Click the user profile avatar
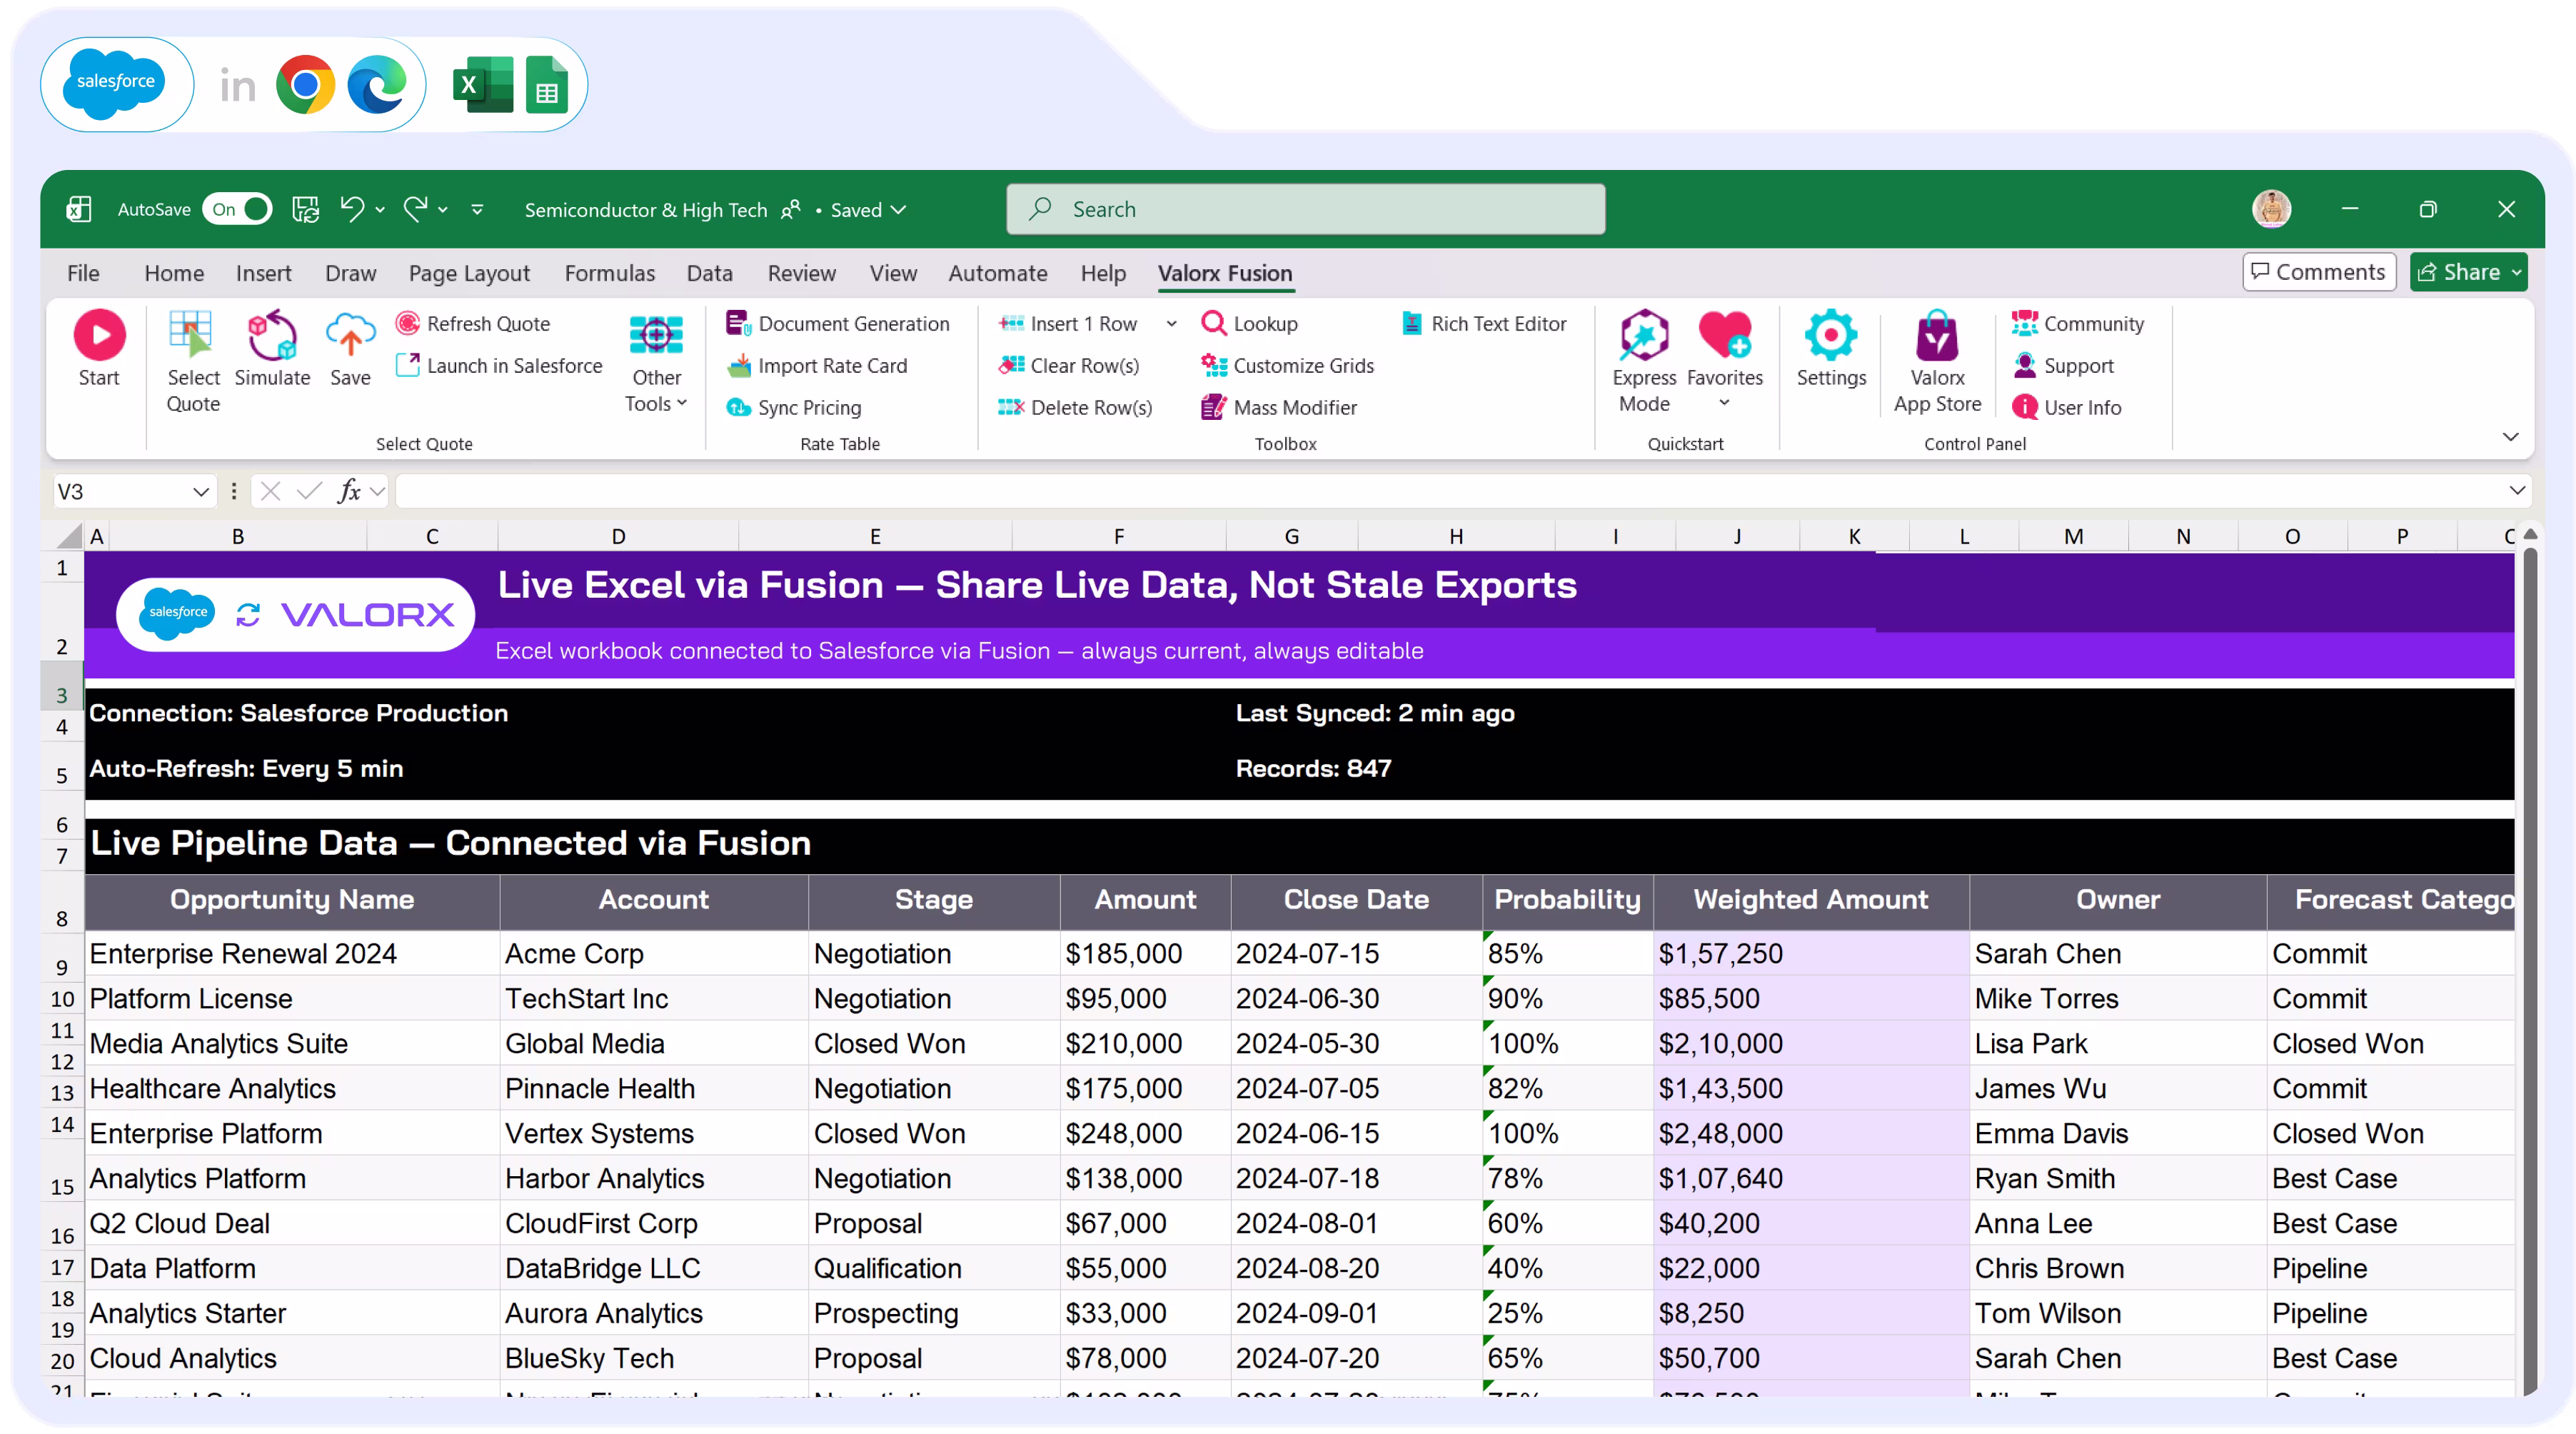Image resolution: width=2576 pixels, height=1434 pixels. pyautogui.click(x=2271, y=209)
